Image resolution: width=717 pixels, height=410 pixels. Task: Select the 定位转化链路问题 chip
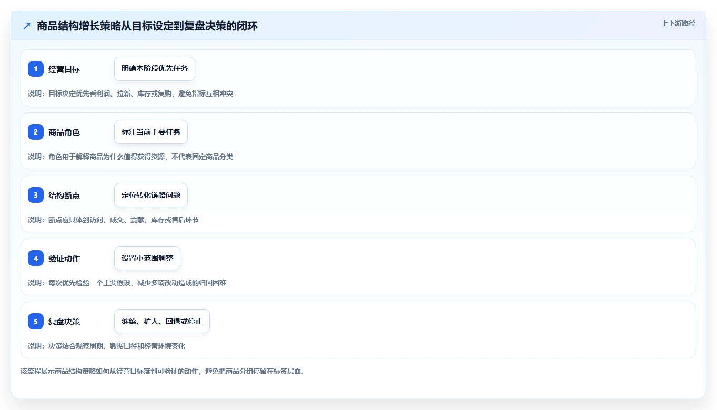pos(151,195)
